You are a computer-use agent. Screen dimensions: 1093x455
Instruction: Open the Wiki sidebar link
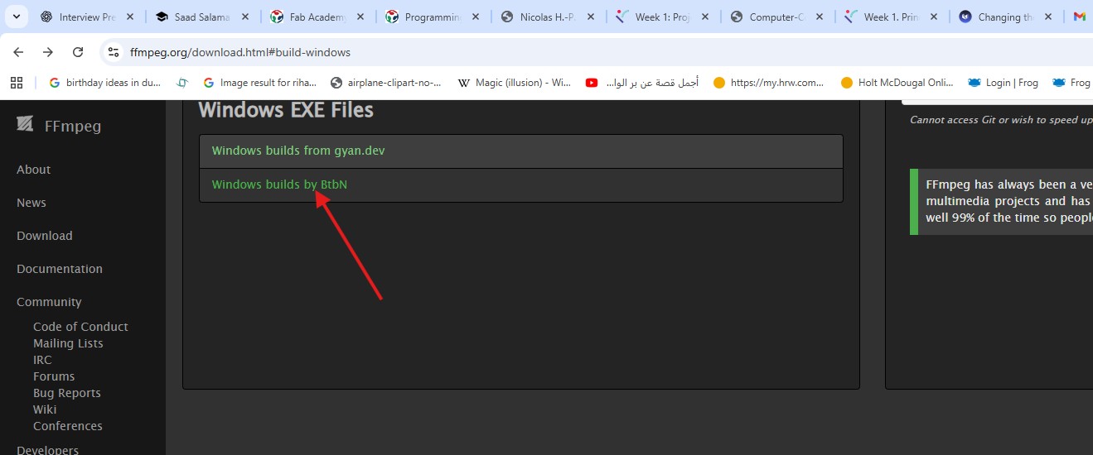pos(45,409)
